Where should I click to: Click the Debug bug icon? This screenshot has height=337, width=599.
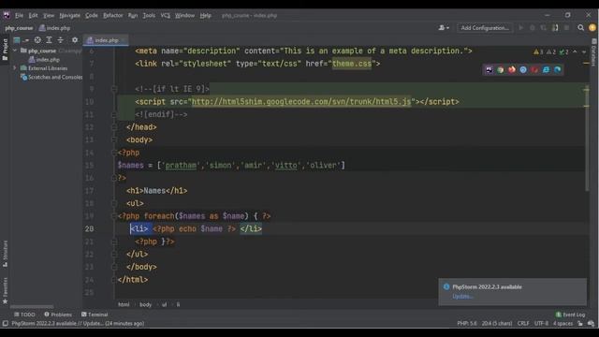(533, 28)
